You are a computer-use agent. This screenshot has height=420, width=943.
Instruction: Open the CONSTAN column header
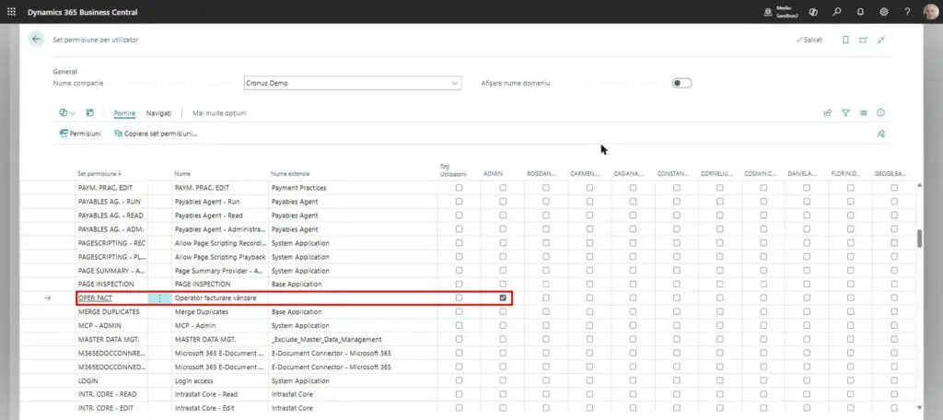click(x=673, y=173)
